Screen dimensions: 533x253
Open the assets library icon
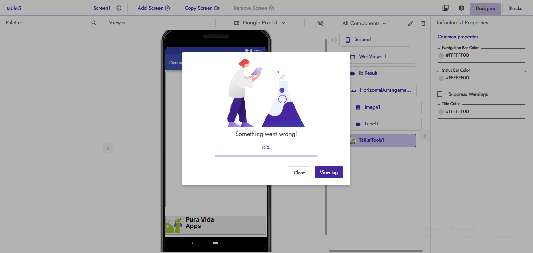[x=446, y=8]
